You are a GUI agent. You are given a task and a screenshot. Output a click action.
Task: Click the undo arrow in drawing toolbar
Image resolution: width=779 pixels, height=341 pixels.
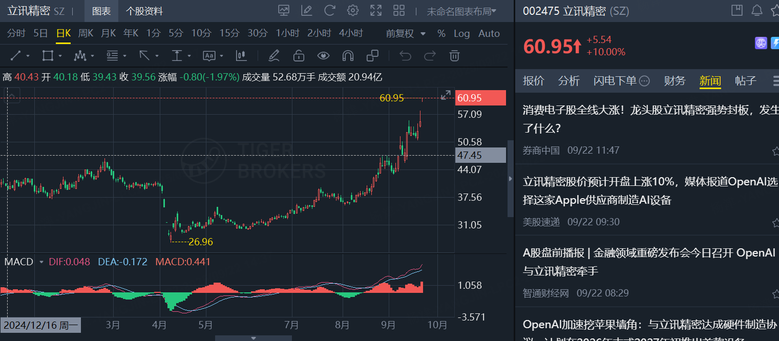(405, 55)
